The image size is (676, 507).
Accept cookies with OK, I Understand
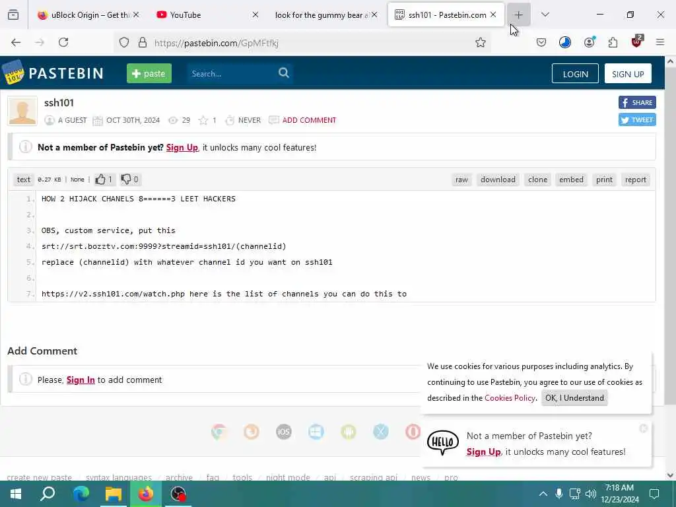(x=574, y=398)
